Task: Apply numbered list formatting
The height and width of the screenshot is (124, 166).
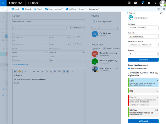Action: point(59,71)
